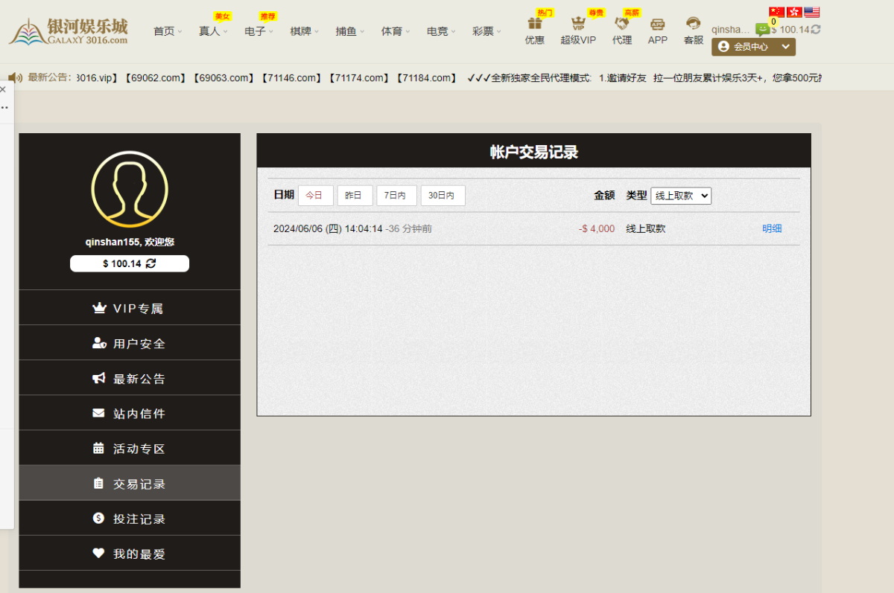Select the 昨日 date filter
The width and height of the screenshot is (894, 593).
tap(355, 196)
